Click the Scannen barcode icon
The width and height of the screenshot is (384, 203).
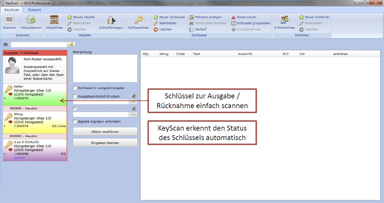click(9, 20)
